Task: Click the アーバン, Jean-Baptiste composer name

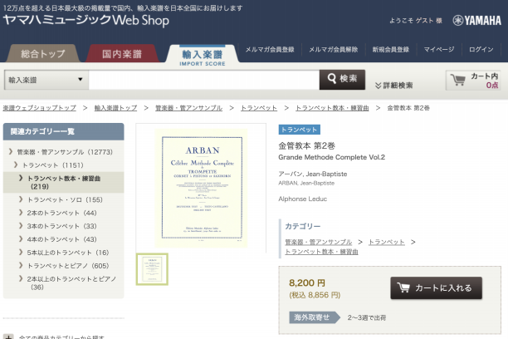Action: coord(313,174)
